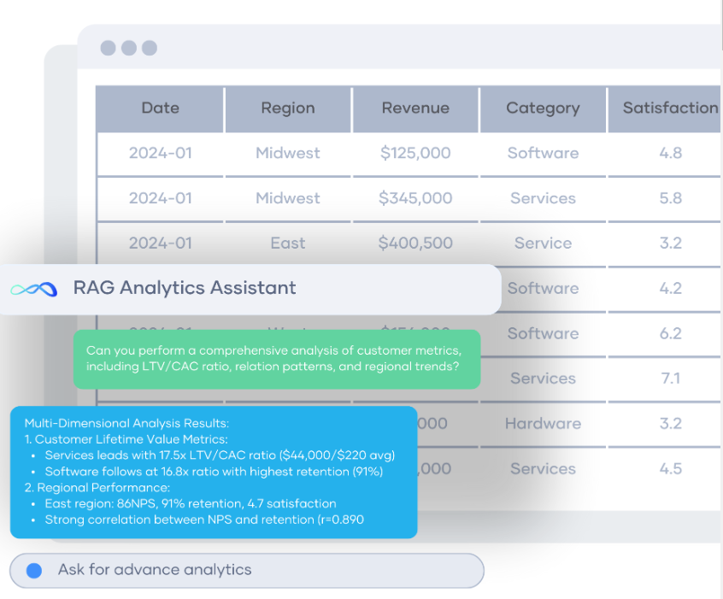Click the $400,500 revenue cell
This screenshot has height=599, width=723.
[415, 244]
